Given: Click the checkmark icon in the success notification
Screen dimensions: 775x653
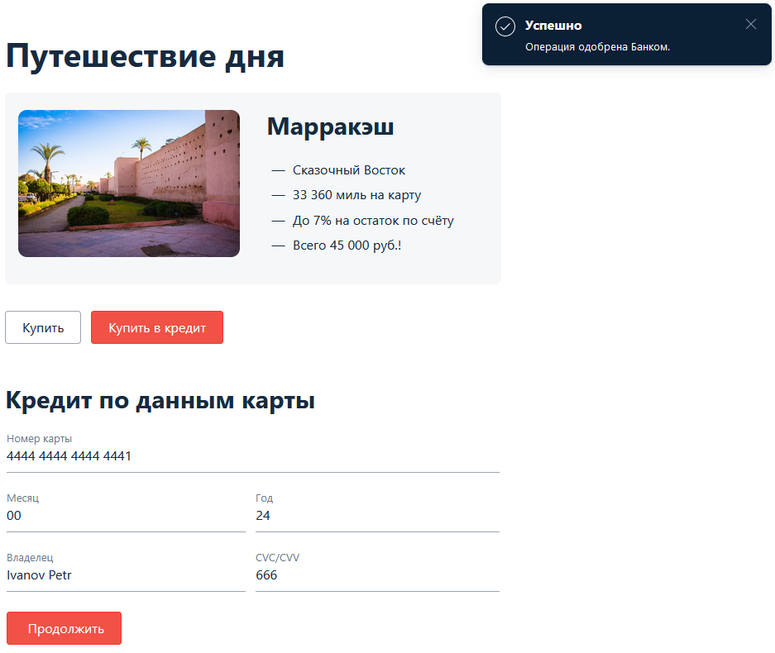Looking at the screenshot, I should click(505, 26).
